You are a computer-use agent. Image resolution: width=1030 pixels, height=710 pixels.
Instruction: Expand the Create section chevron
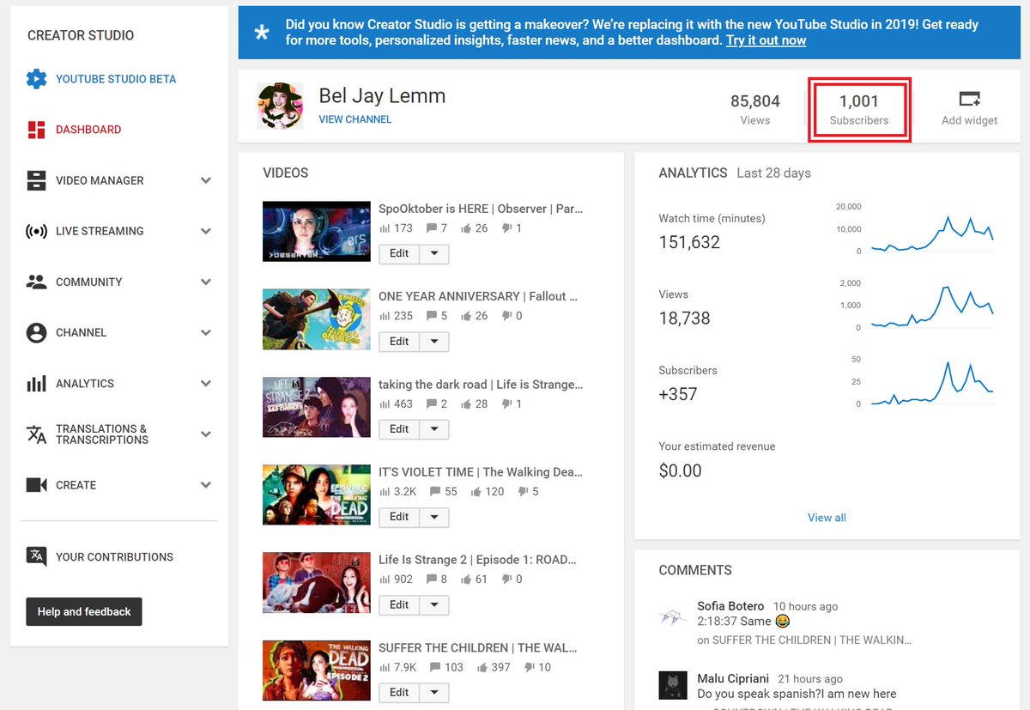click(206, 485)
